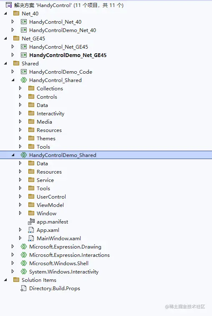Viewport: 212px width, 316px height.
Task: Click the shared project icon of HandyControl_Shared
Action: 24,80
